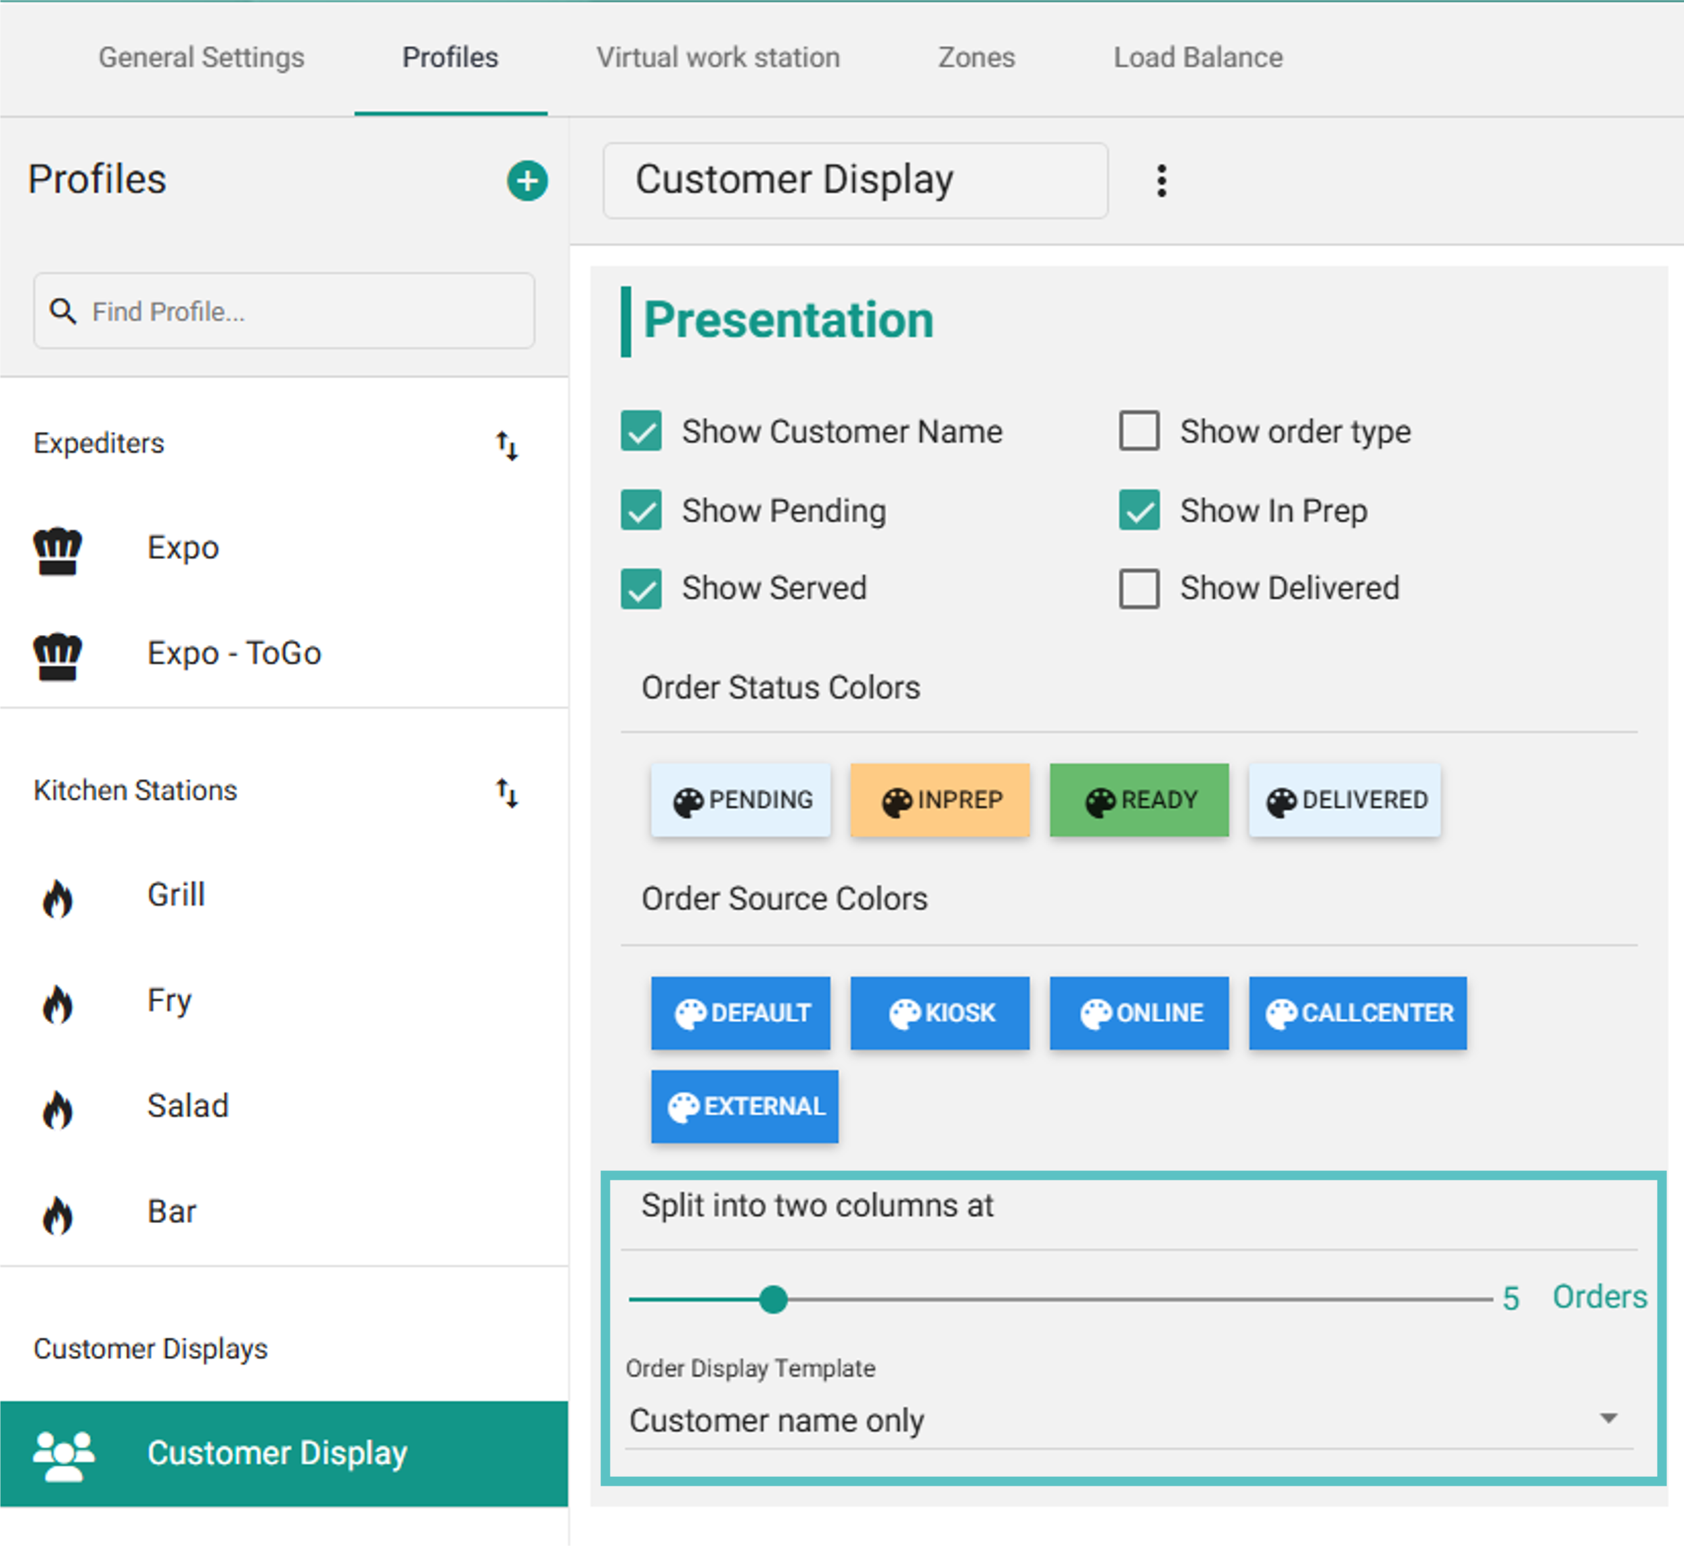
Task: Click the KIOSK source color button
Action: pos(940,1013)
